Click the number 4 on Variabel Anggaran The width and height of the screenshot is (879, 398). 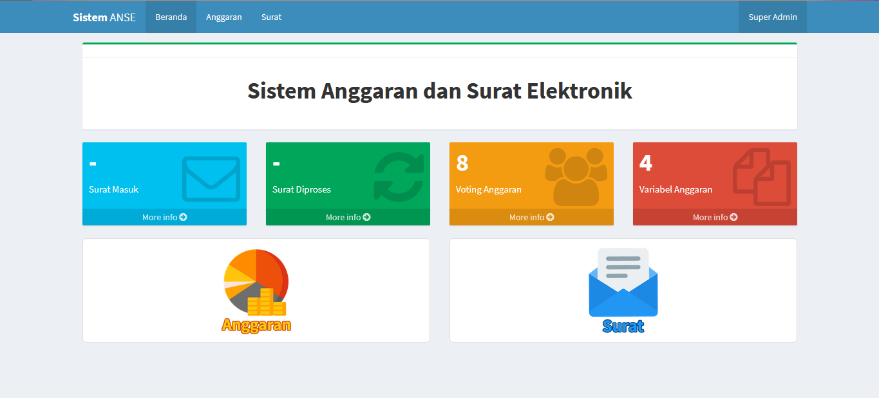645,164
